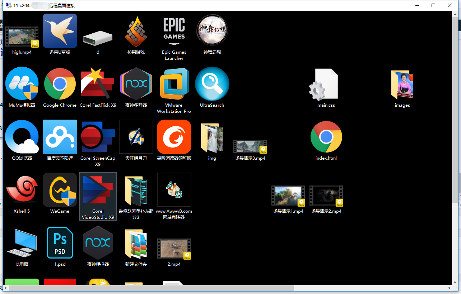Open Google Chrome desktop shortcut
This screenshot has height=294, width=461.
[60, 84]
